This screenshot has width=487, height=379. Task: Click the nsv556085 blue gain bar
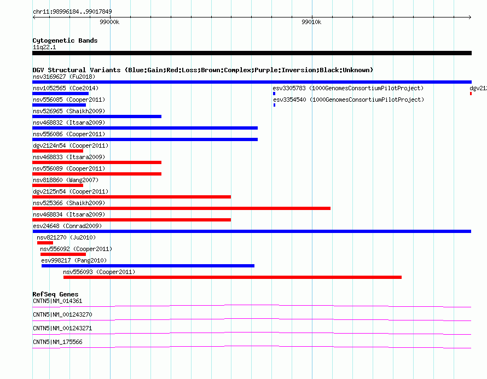[x=59, y=105]
